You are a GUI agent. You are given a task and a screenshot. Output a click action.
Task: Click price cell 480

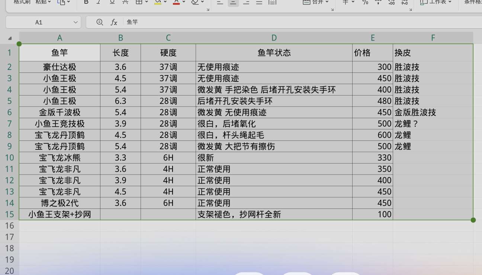373,101
